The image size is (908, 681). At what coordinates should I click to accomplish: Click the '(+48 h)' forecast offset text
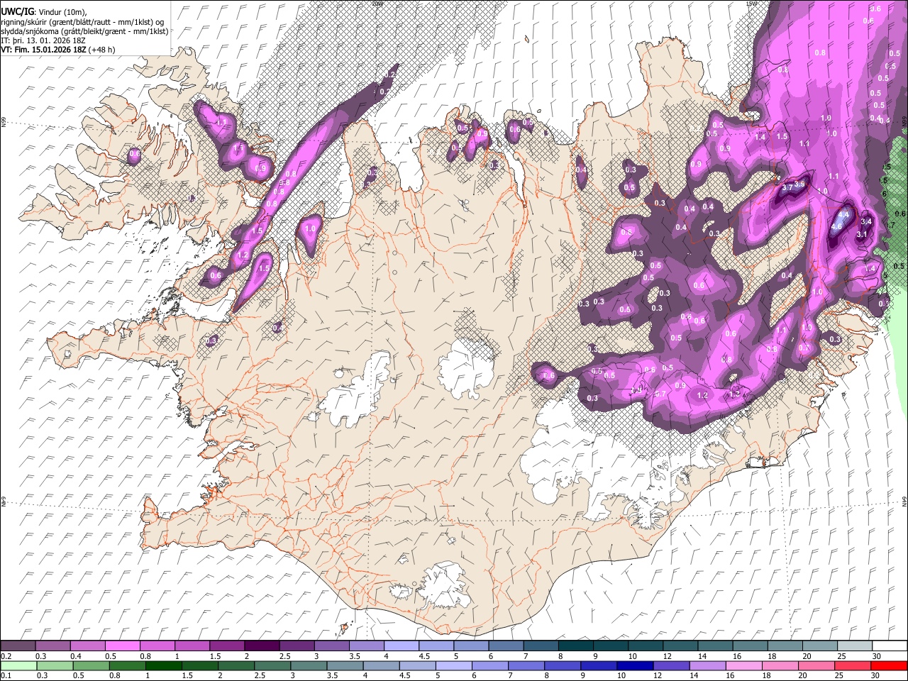[x=102, y=50]
